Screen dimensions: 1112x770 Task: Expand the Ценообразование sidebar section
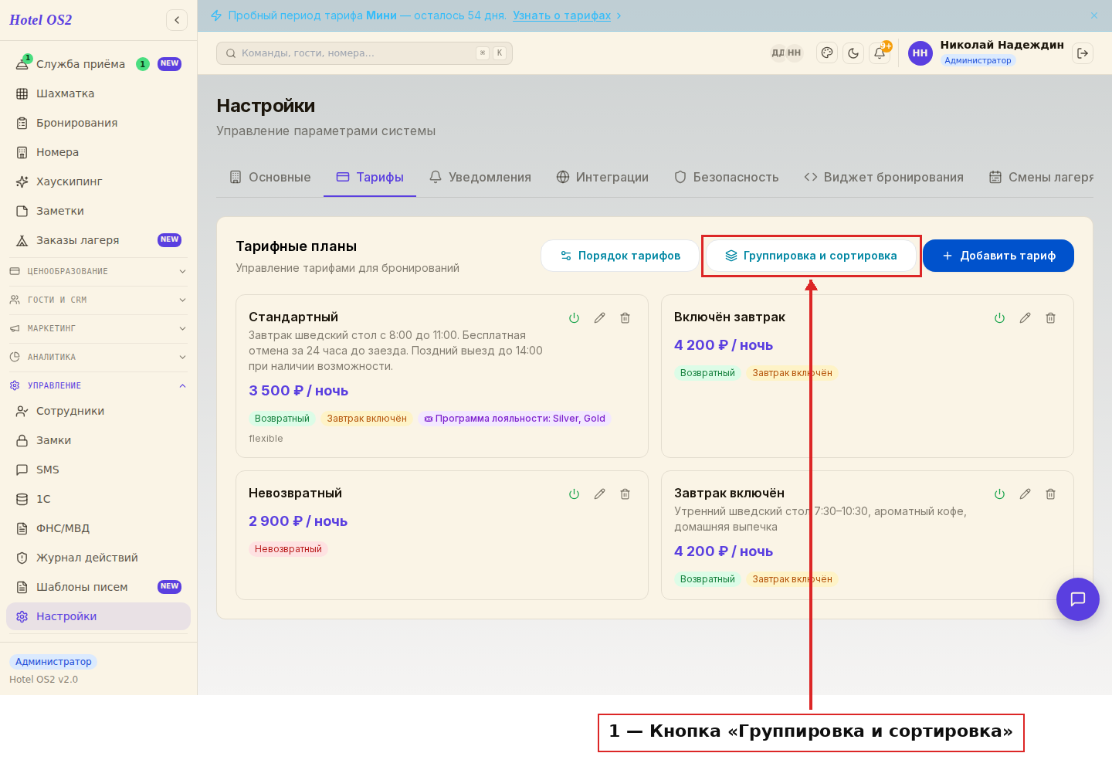98,272
